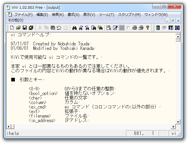Open the 編集(E) menu
This screenshot has width=188, height=144.
click(x=42, y=15)
